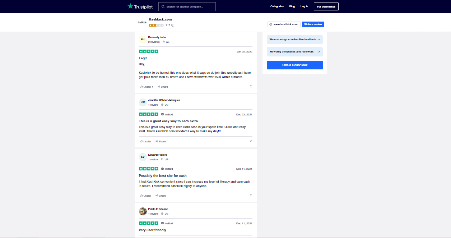Open the Trustpilot logo home link
The image size is (451, 238).
pyautogui.click(x=140, y=6)
